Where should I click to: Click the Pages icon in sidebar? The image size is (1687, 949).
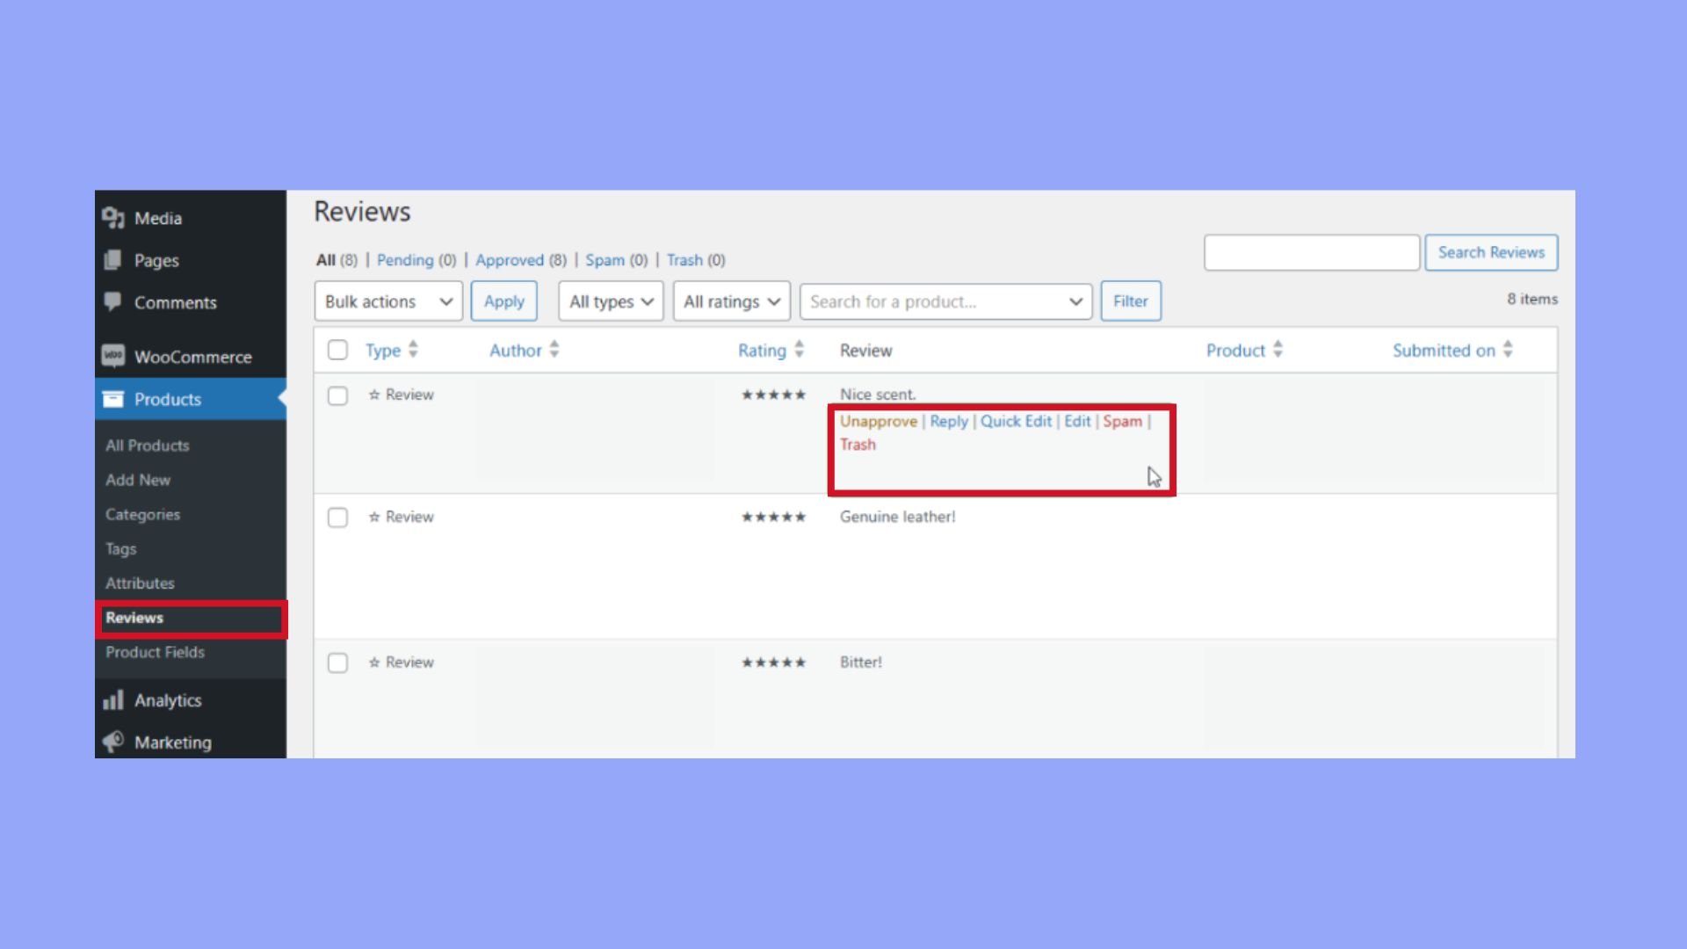tap(112, 260)
